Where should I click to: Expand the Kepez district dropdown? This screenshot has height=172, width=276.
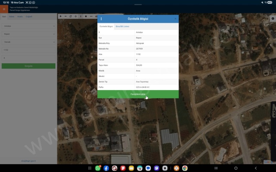[28, 34]
